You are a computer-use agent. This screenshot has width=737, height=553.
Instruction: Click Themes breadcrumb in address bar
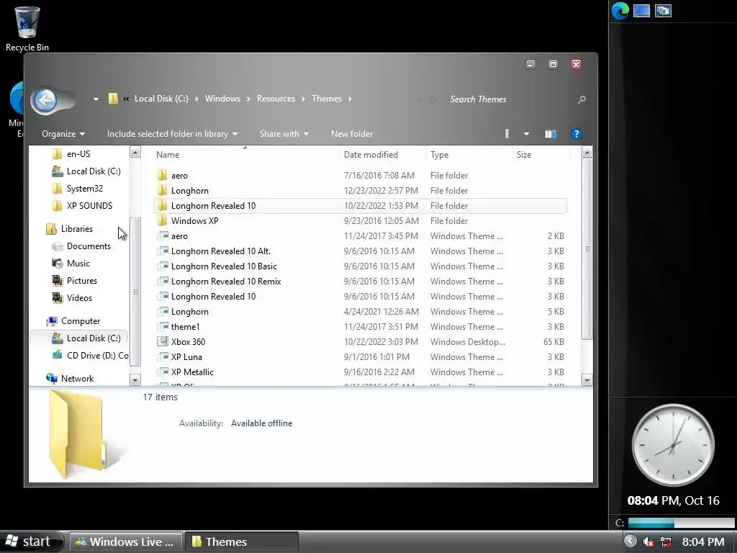(327, 98)
